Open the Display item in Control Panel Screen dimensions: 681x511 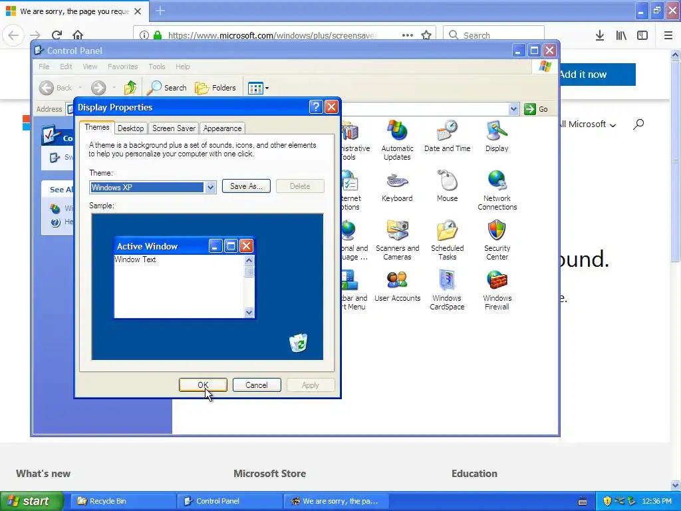coord(496,136)
